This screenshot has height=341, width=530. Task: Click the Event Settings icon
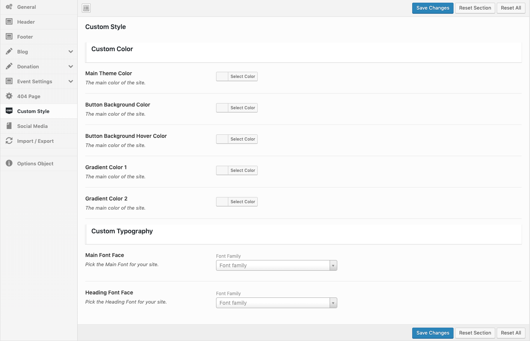(9, 81)
